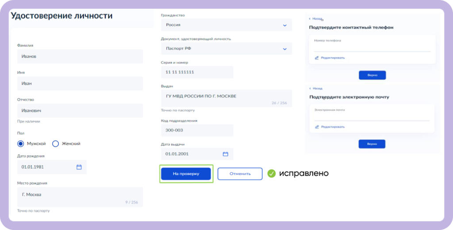Click the Дата выдачи field 01.01.2001
Image resolution: width=453 pixels, height=230 pixels.
pos(197,154)
